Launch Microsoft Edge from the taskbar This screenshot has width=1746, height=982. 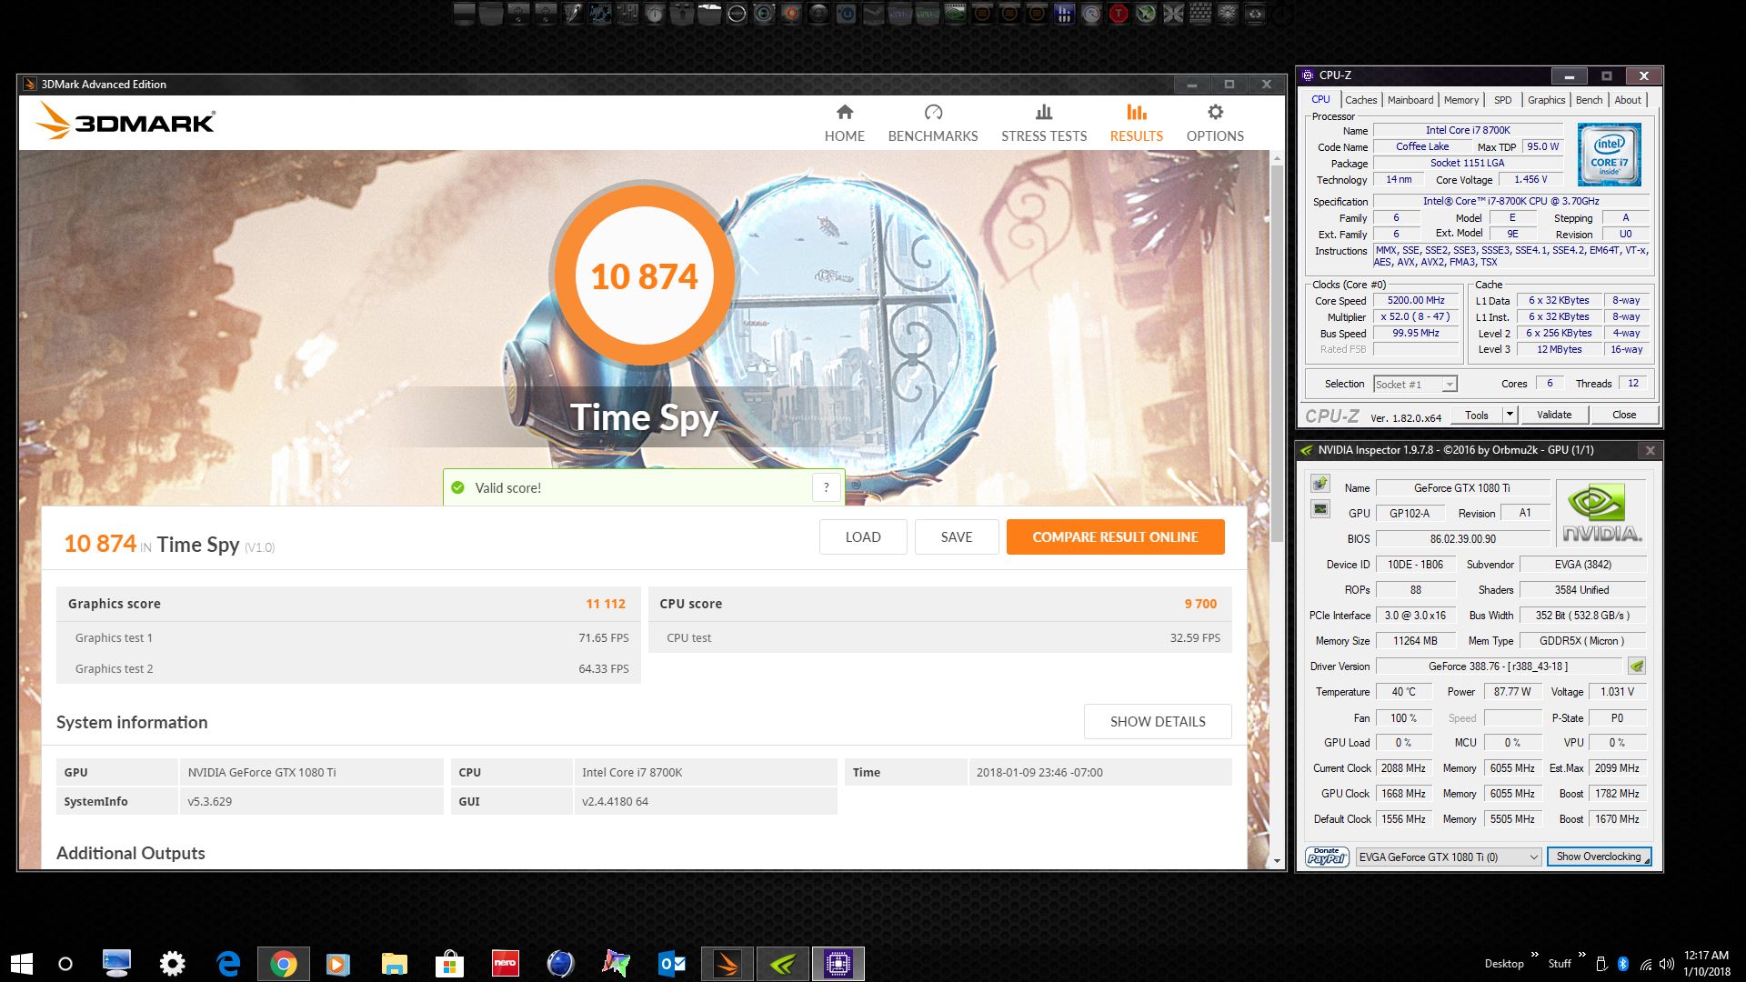coord(227,963)
